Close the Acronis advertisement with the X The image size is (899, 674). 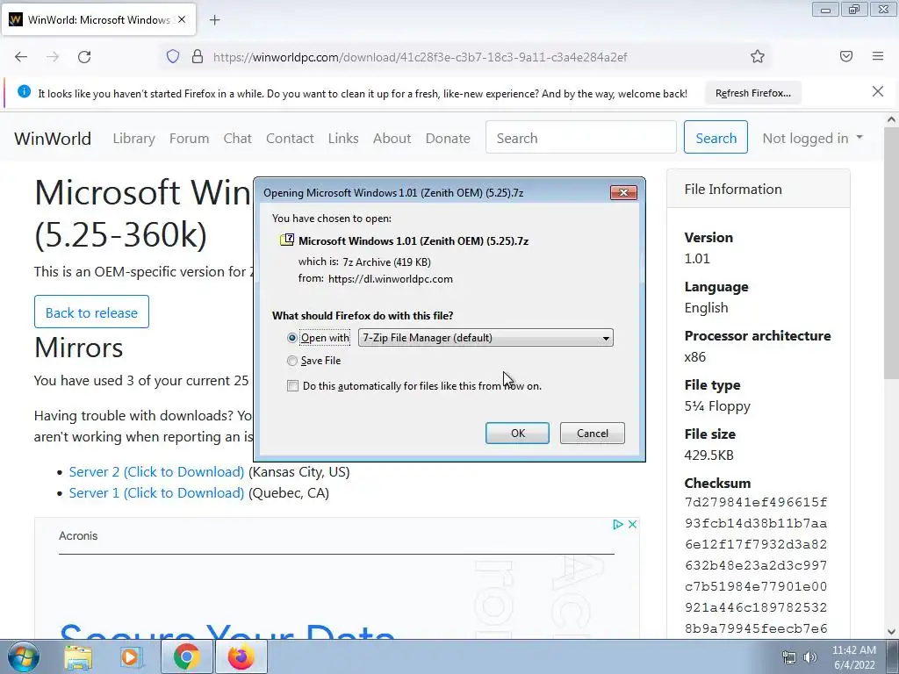click(632, 525)
